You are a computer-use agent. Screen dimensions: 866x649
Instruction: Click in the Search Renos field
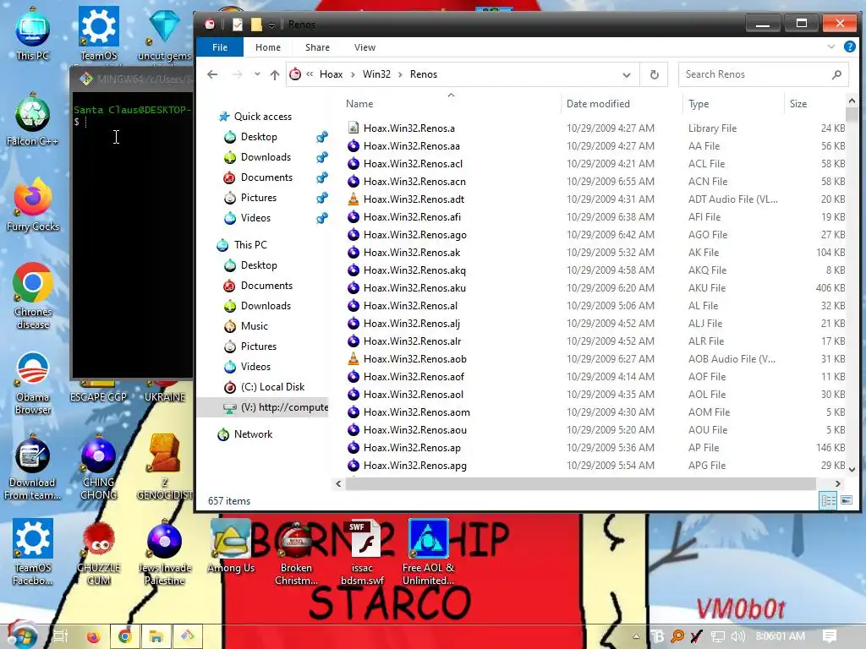pos(755,74)
